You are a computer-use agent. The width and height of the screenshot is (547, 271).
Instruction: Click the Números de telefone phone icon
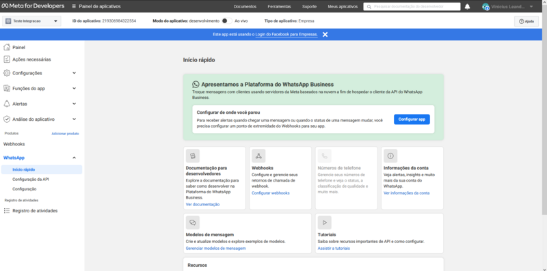tap(324, 156)
